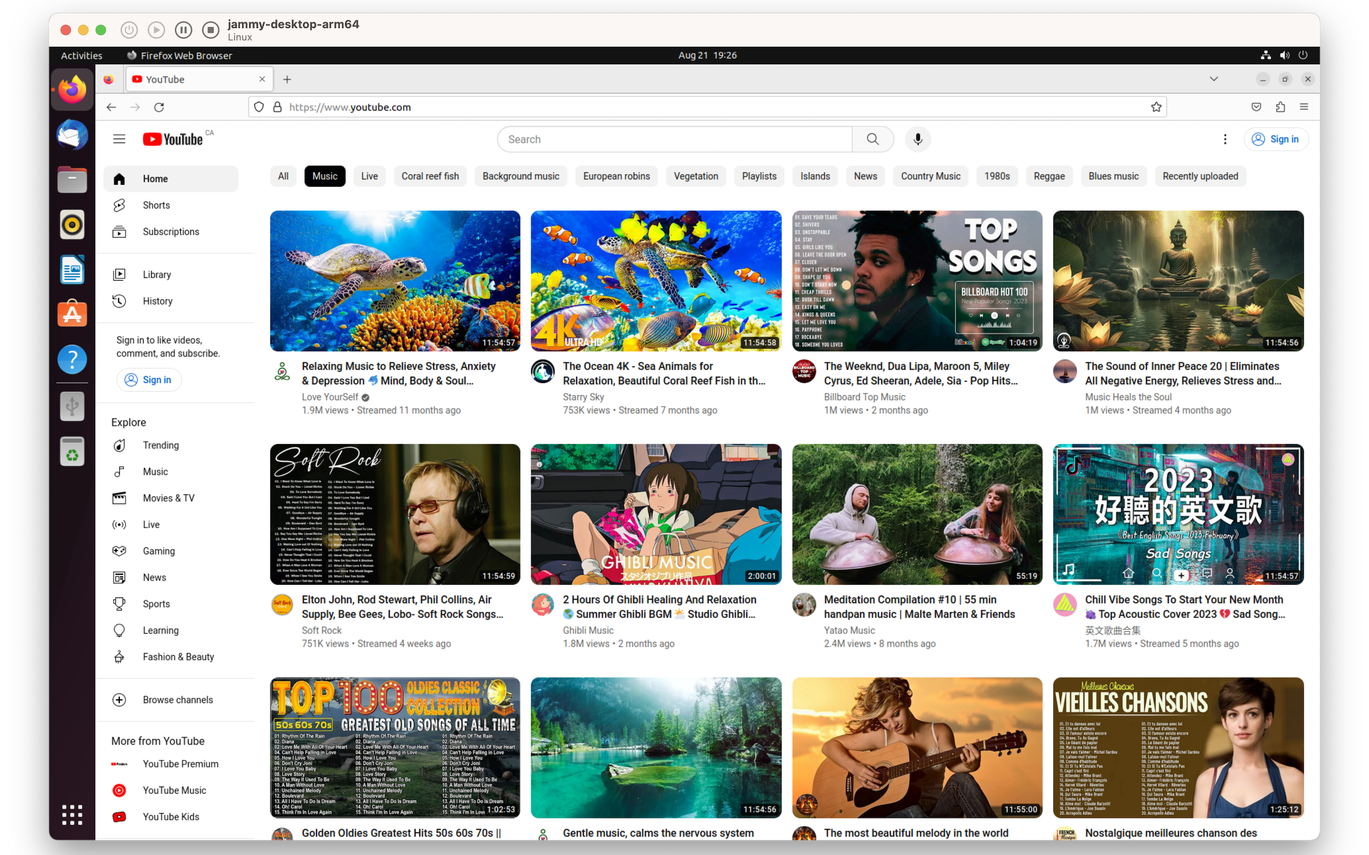Play Soft Rock Elton John thumbnail
The height and width of the screenshot is (855, 1369).
click(395, 514)
